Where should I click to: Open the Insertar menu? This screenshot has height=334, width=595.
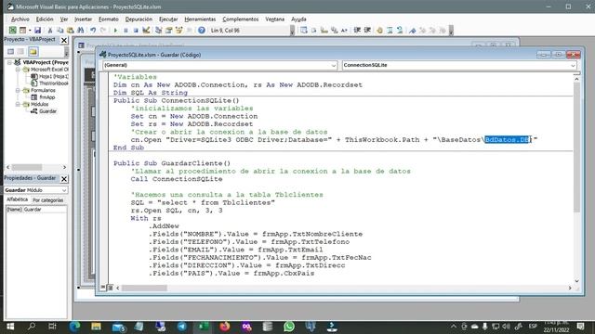83,19
